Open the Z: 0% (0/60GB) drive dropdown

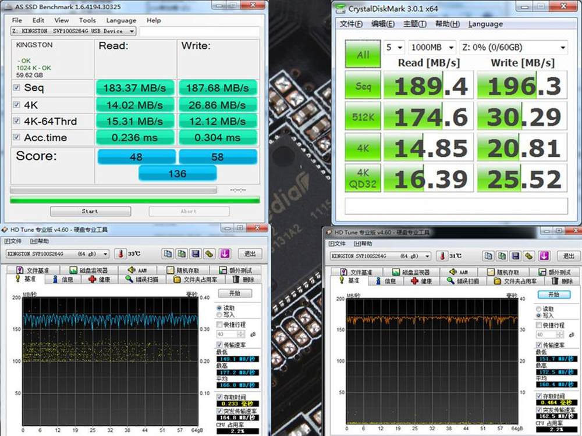click(514, 48)
